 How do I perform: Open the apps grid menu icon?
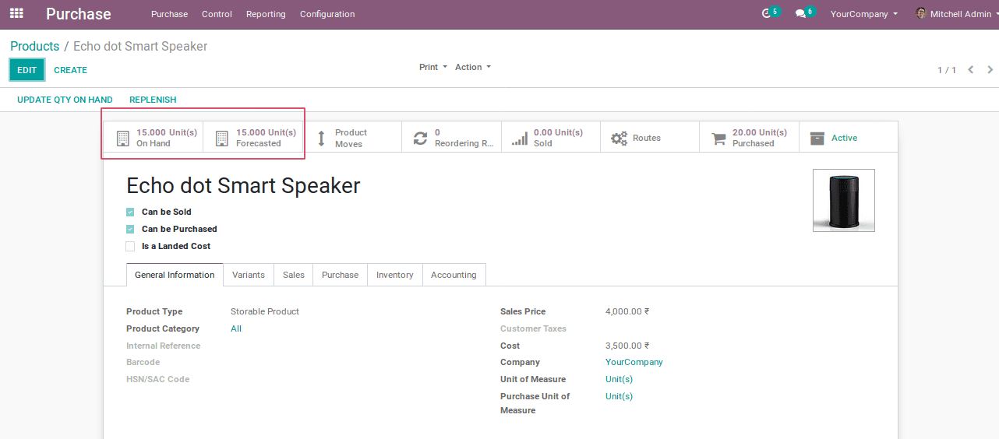point(16,13)
